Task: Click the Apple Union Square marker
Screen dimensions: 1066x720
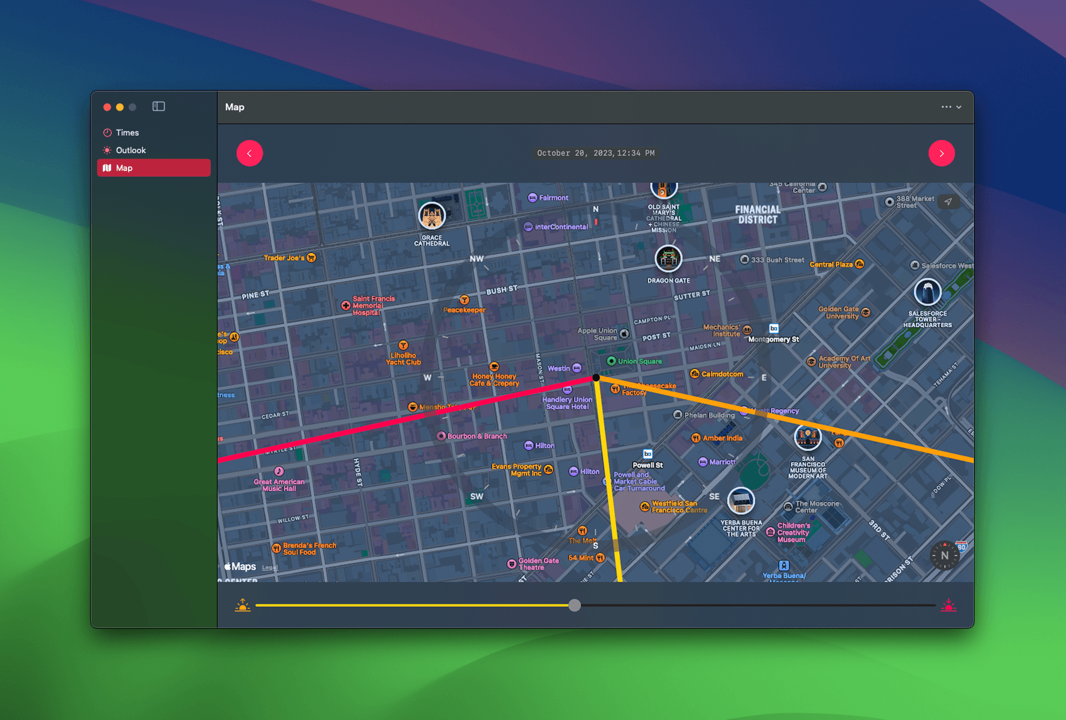Action: [x=624, y=334]
